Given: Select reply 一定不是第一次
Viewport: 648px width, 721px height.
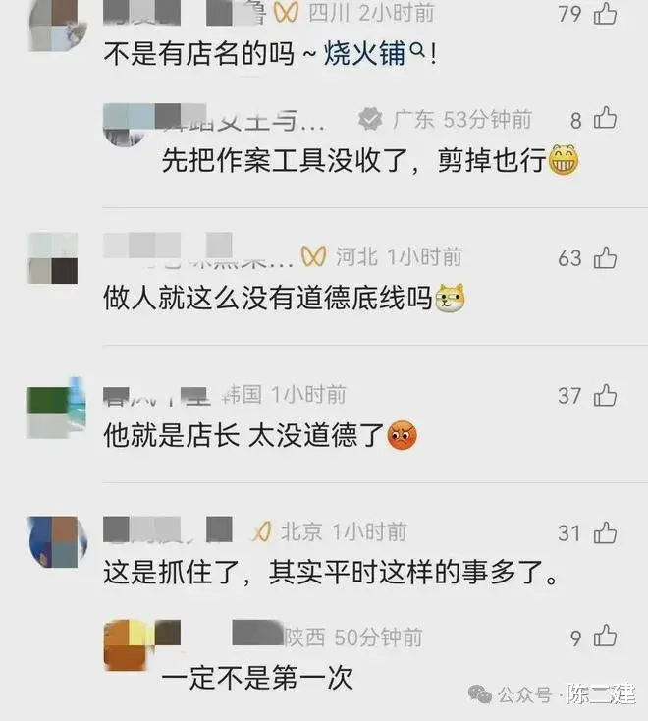Looking at the screenshot, I should coord(257,678).
